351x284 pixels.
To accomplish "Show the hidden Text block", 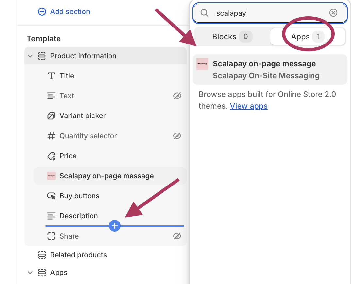I will (177, 96).
